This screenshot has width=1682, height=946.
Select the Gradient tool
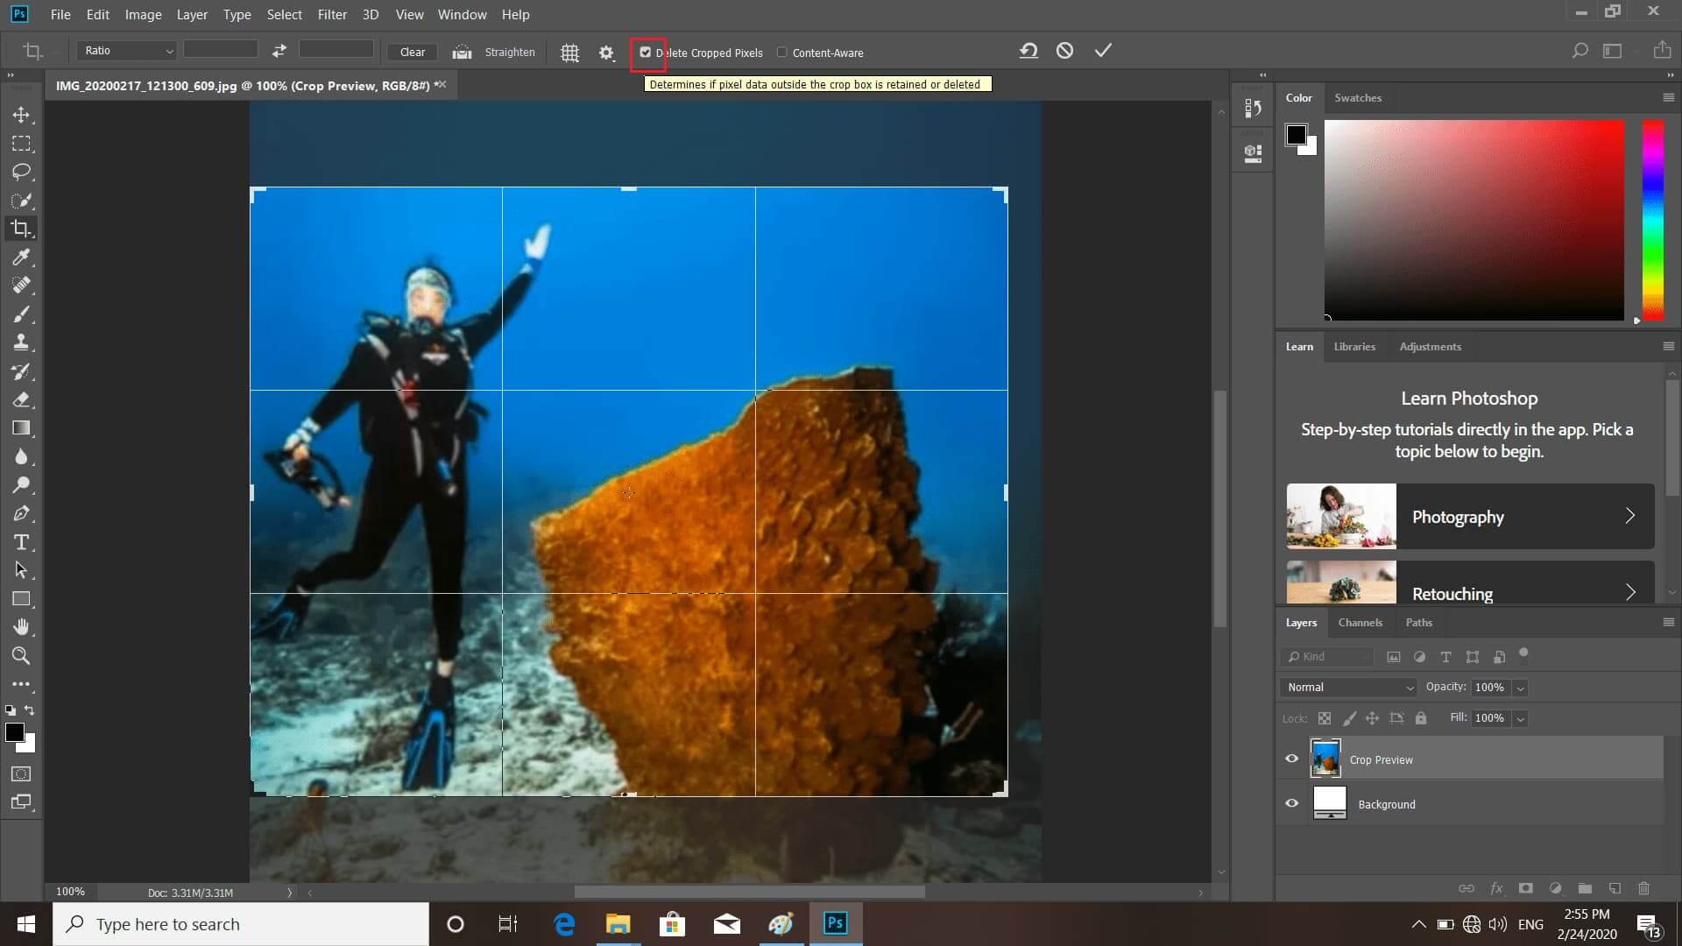click(x=21, y=427)
